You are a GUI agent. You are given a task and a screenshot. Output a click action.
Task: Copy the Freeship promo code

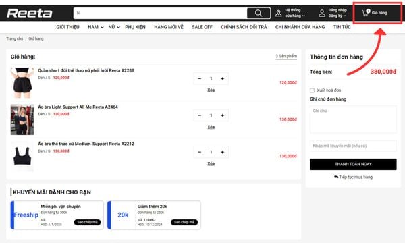point(87,222)
